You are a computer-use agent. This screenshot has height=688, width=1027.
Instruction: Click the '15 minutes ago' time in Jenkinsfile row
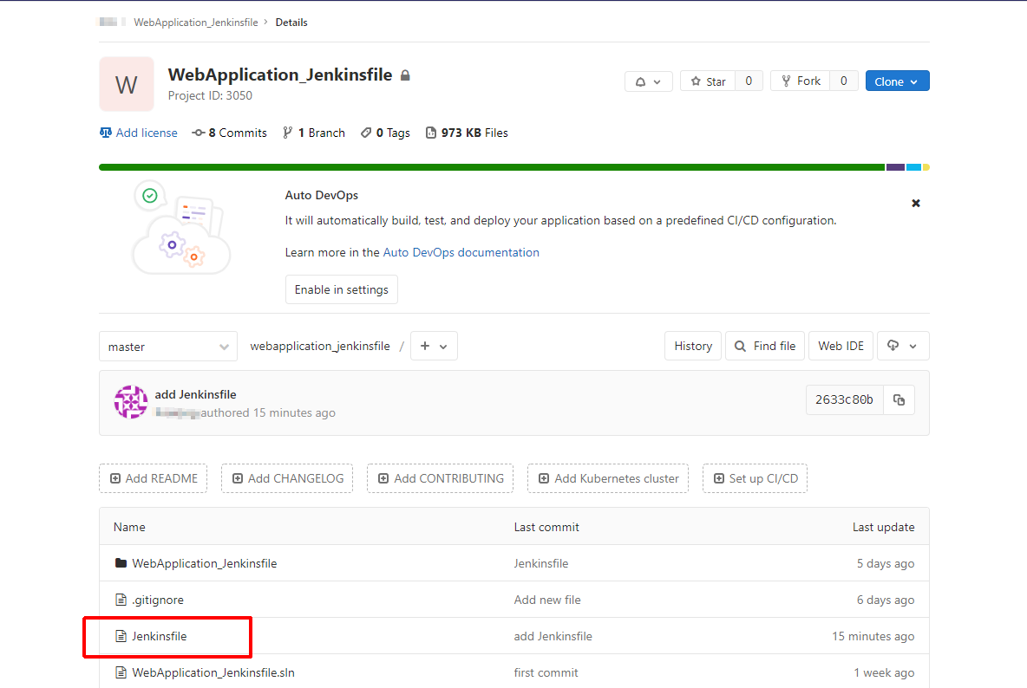coord(873,636)
